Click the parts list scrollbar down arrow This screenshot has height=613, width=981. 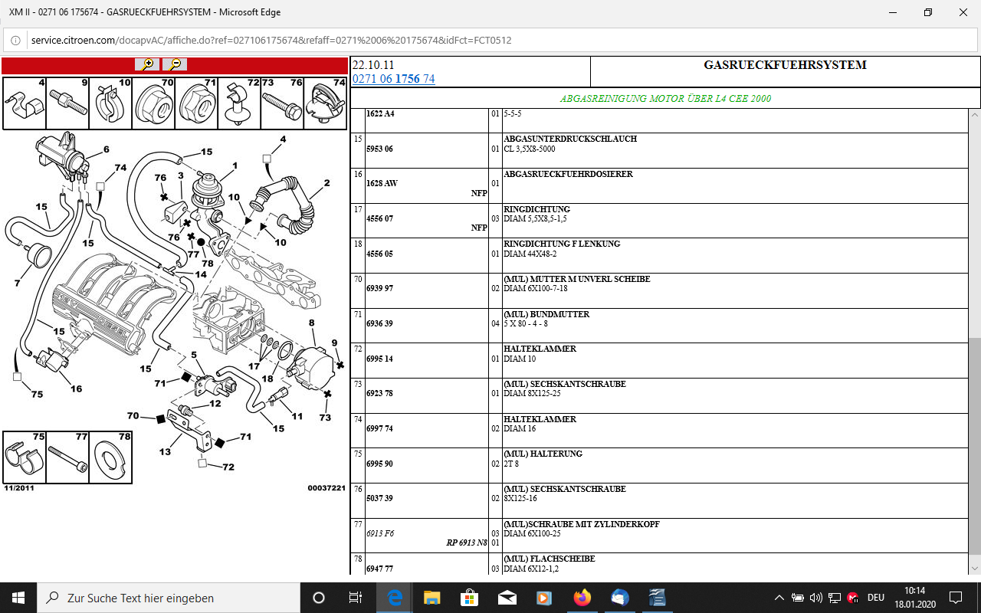[974, 568]
